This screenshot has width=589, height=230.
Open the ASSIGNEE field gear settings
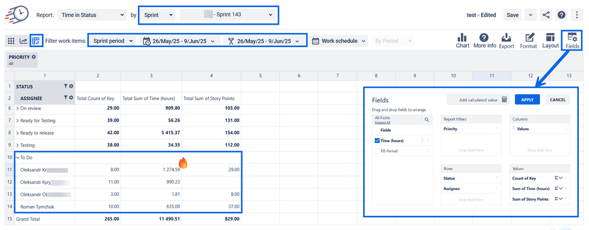pos(71,98)
